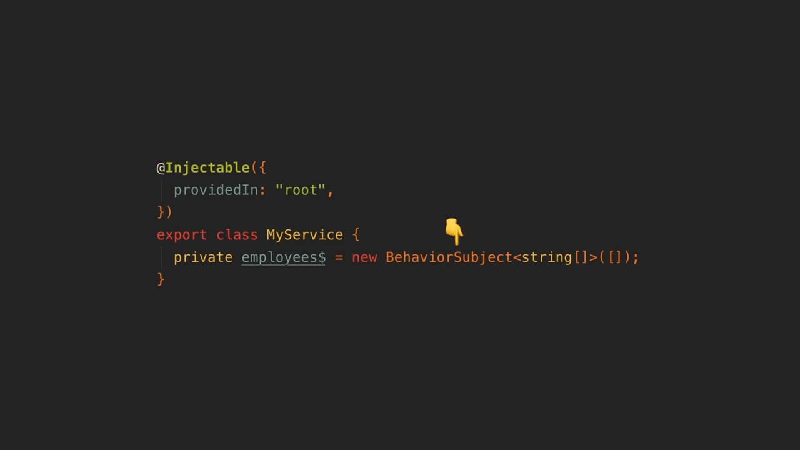Click the empty array constructor argument ([])
Screen dimensions: 800x450
click(x=614, y=257)
